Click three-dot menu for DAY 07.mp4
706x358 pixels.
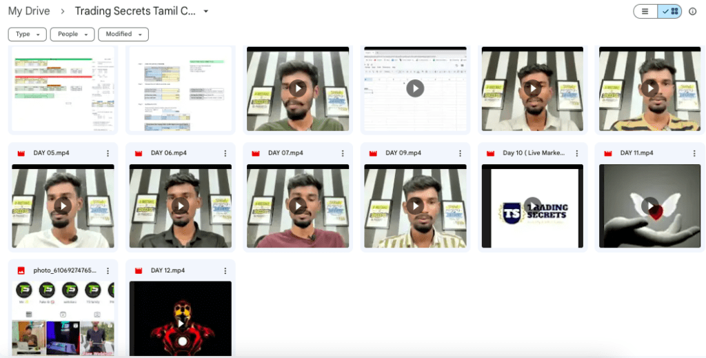click(x=342, y=153)
